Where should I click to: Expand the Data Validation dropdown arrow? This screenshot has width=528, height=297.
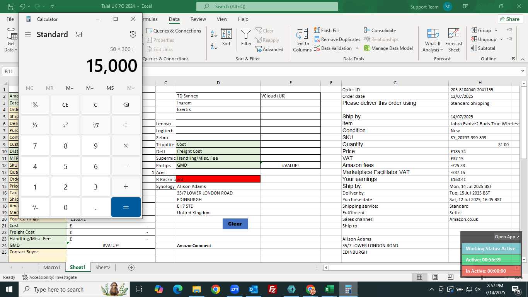tap(357, 48)
